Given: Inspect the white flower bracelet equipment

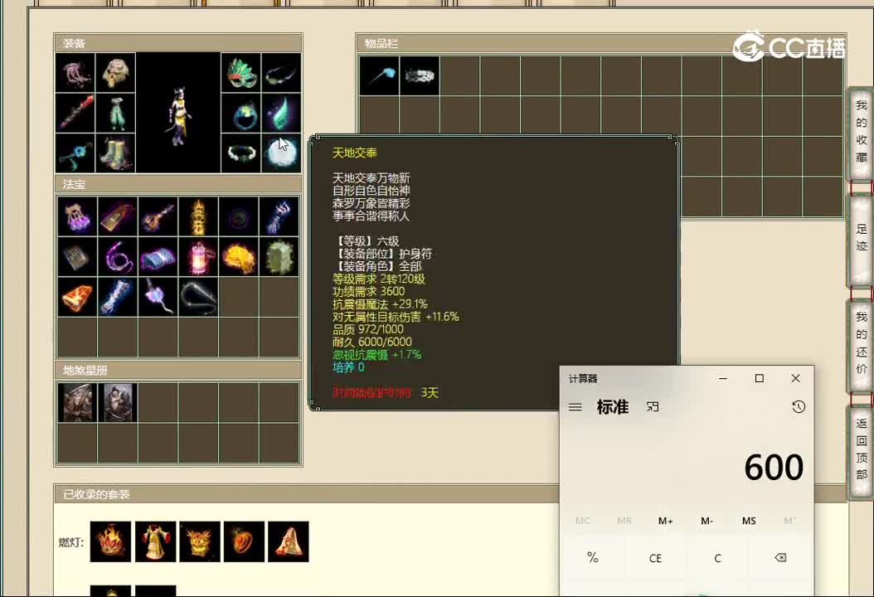Looking at the screenshot, I should click(x=240, y=153).
